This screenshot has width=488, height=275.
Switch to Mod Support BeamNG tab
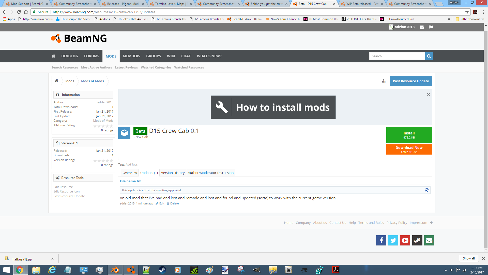[27, 4]
